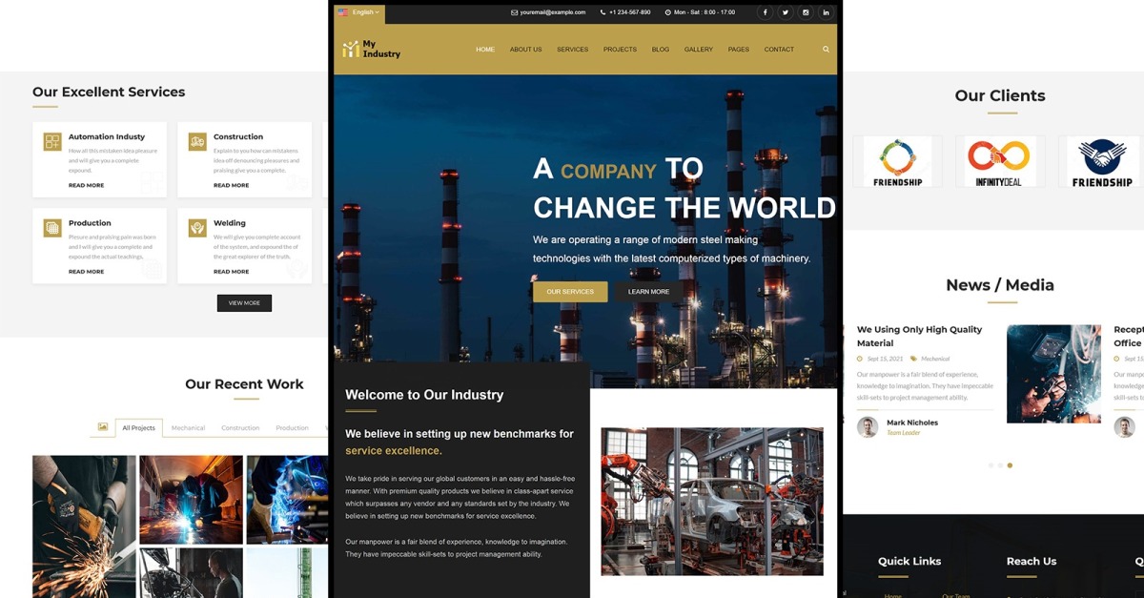
Task: Click the Production service icon
Action: pos(52,228)
